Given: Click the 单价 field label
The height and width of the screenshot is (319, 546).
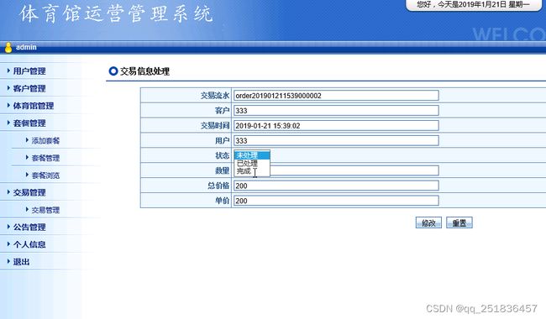Looking at the screenshot, I should [222, 201].
